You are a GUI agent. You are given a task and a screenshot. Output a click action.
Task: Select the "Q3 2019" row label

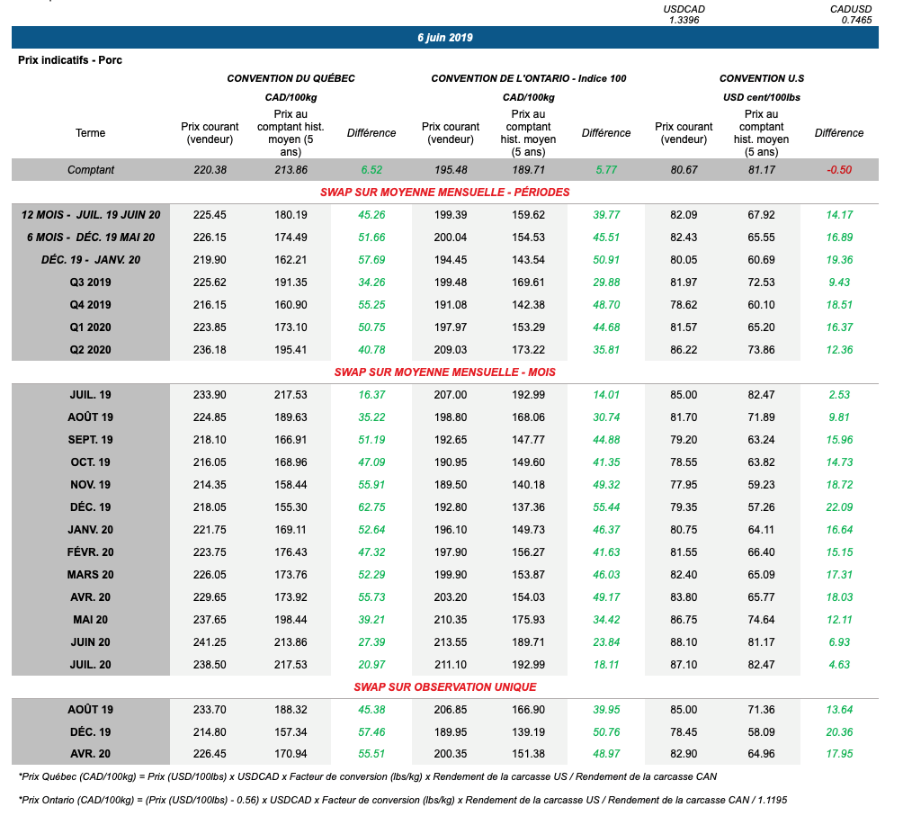coord(90,282)
